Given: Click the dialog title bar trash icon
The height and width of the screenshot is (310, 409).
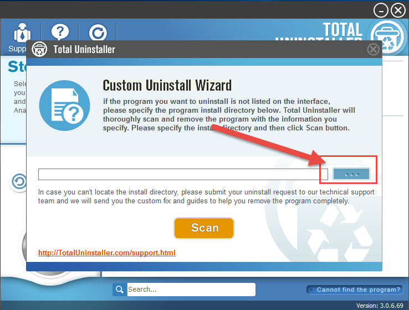Looking at the screenshot, I should pos(39,49).
